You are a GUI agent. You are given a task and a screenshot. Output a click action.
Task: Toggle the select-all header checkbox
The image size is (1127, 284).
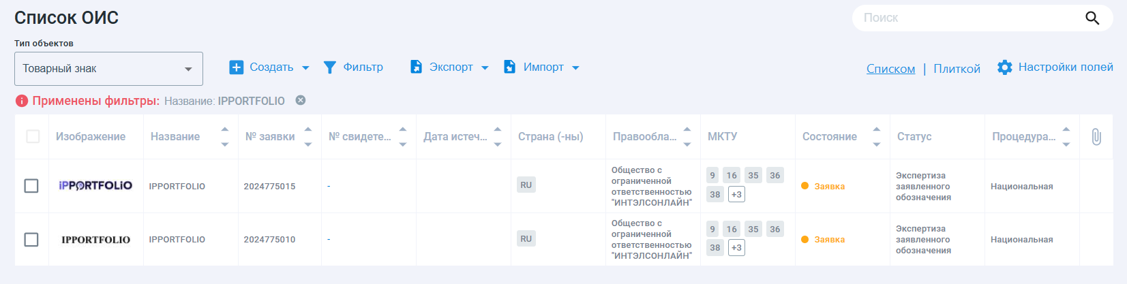33,137
